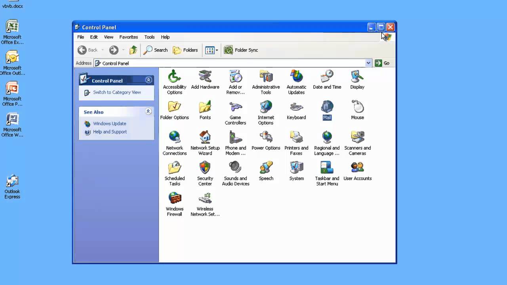This screenshot has width=507, height=285.
Task: Select the Microsoft Office Outlook desktop shortcut
Action: click(x=12, y=63)
